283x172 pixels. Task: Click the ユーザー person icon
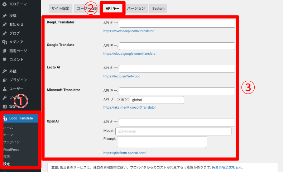pyautogui.click(x=5, y=89)
